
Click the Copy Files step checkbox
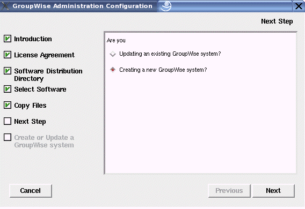8,105
